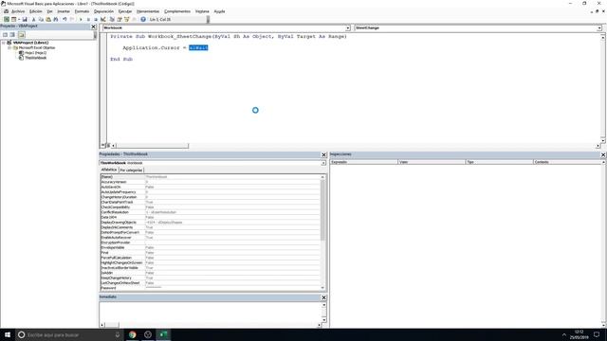Close the Inspecciones panel
This screenshot has width=607, height=341.
point(603,154)
